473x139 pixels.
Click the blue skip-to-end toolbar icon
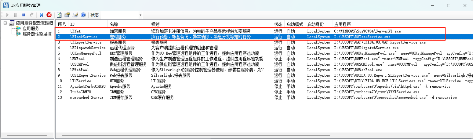pos(41,15)
